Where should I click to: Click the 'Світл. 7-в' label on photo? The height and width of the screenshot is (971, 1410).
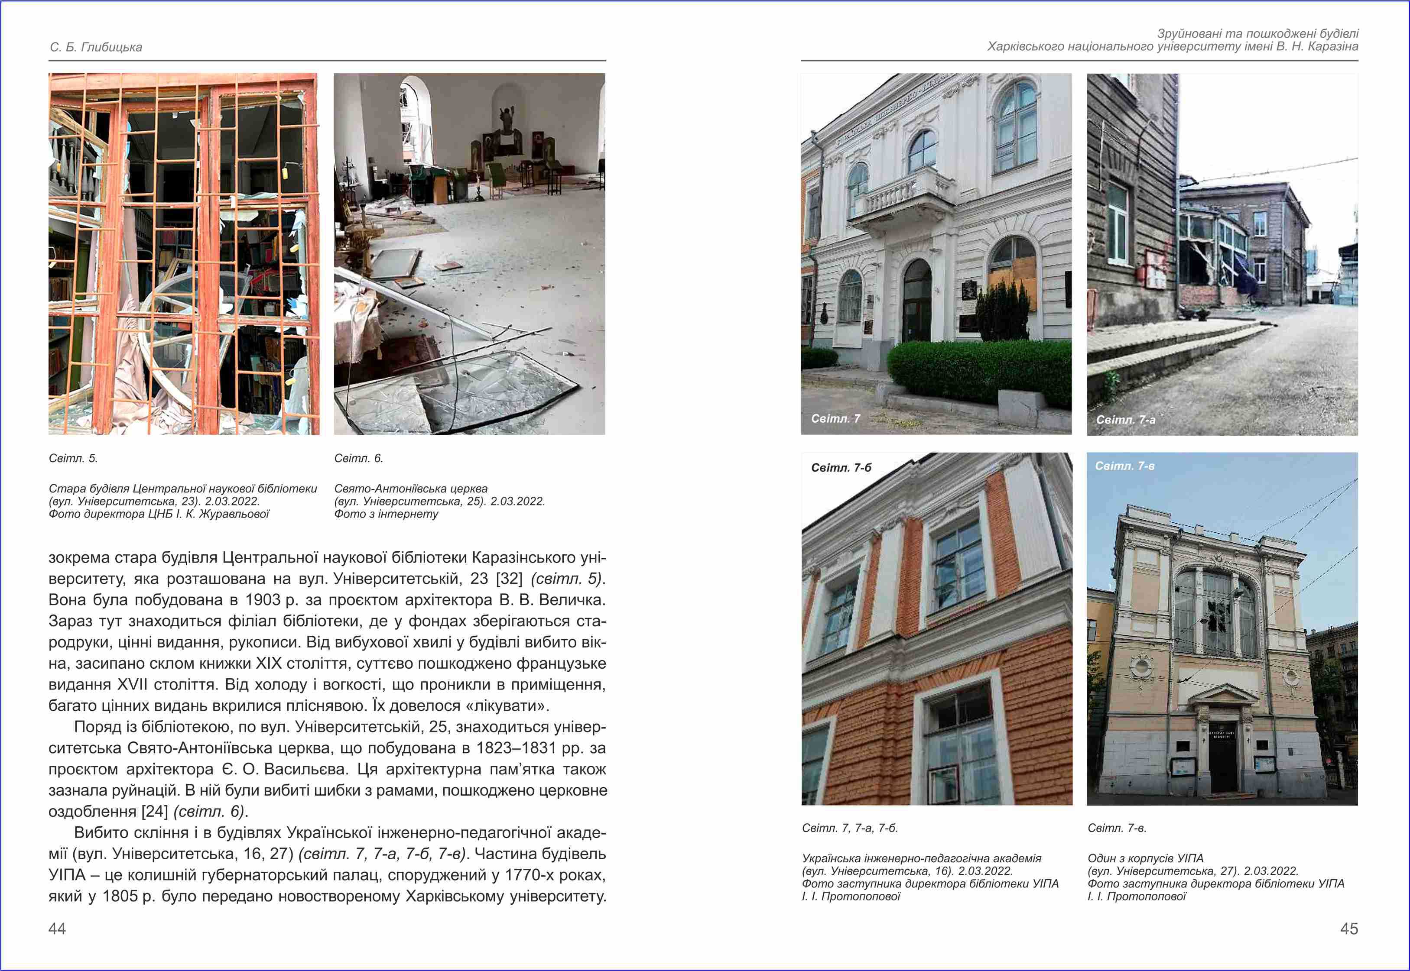tap(1124, 466)
